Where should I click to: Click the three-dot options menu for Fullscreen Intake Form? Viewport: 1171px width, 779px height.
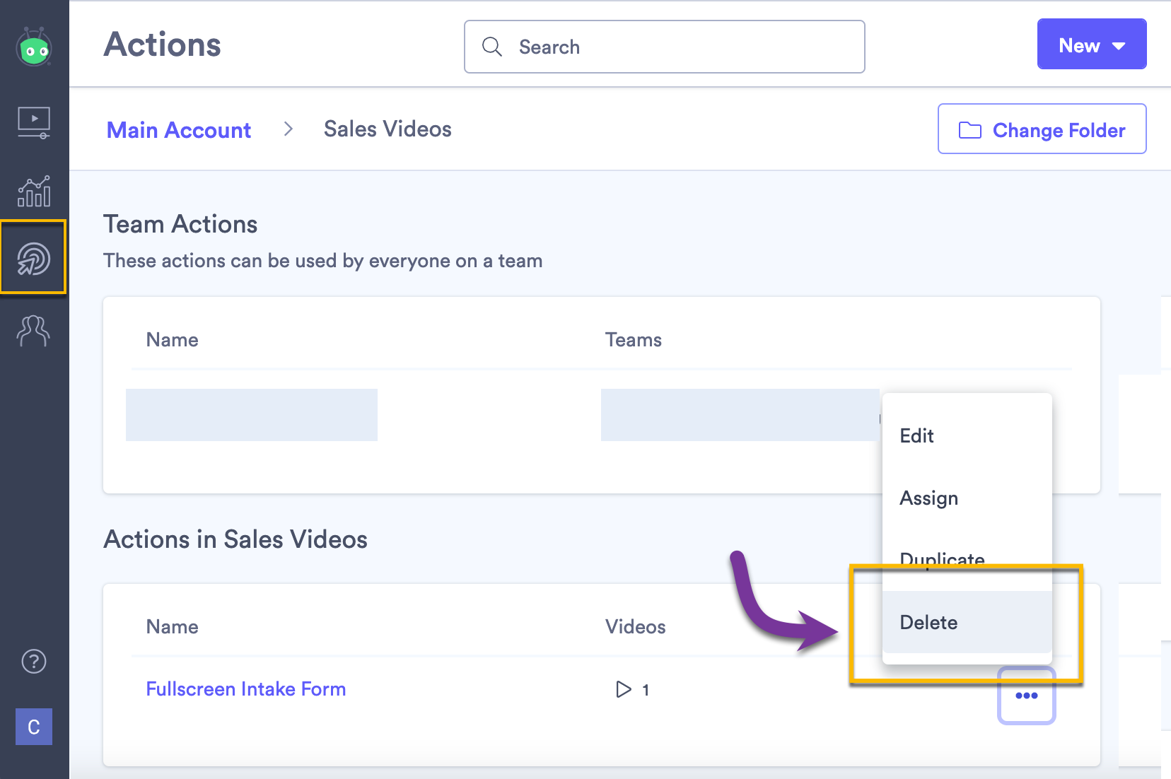[1026, 696]
